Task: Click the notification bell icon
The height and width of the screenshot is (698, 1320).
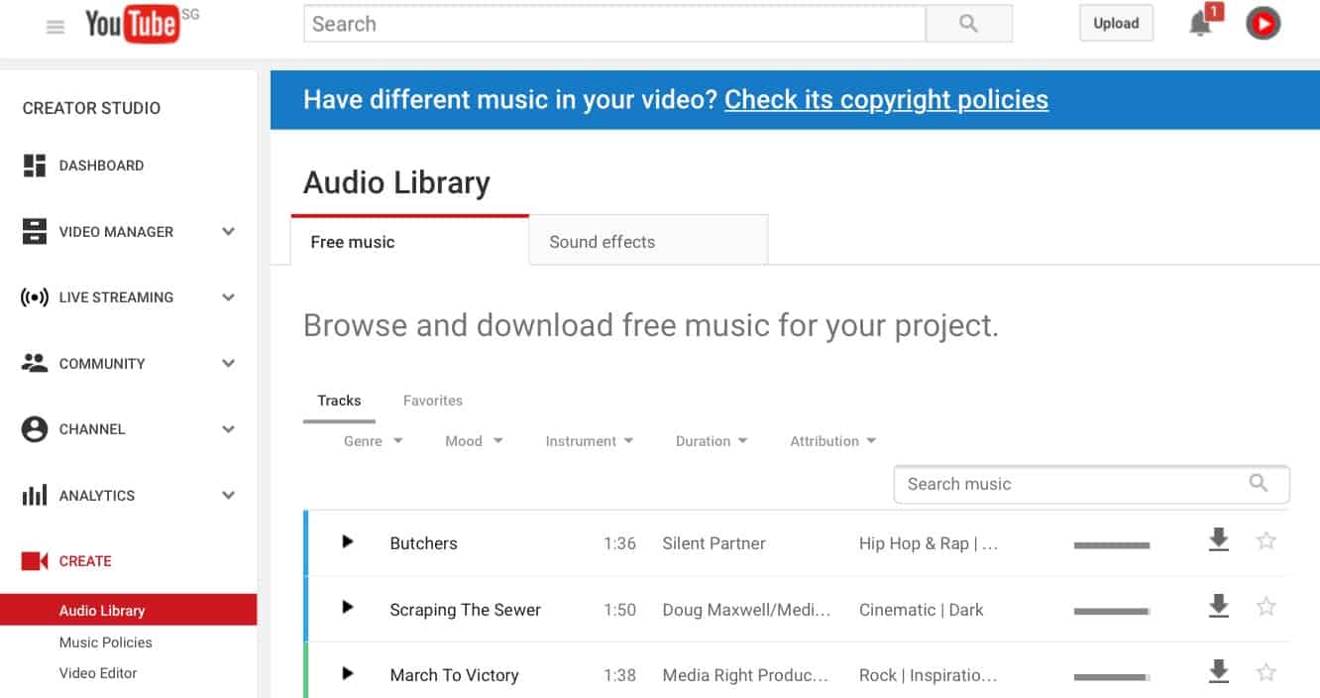Action: pos(1198,23)
